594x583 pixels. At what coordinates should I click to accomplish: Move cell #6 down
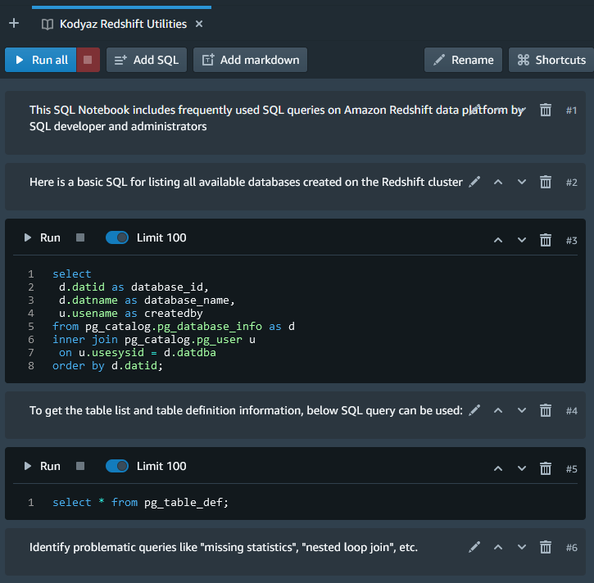click(x=522, y=547)
